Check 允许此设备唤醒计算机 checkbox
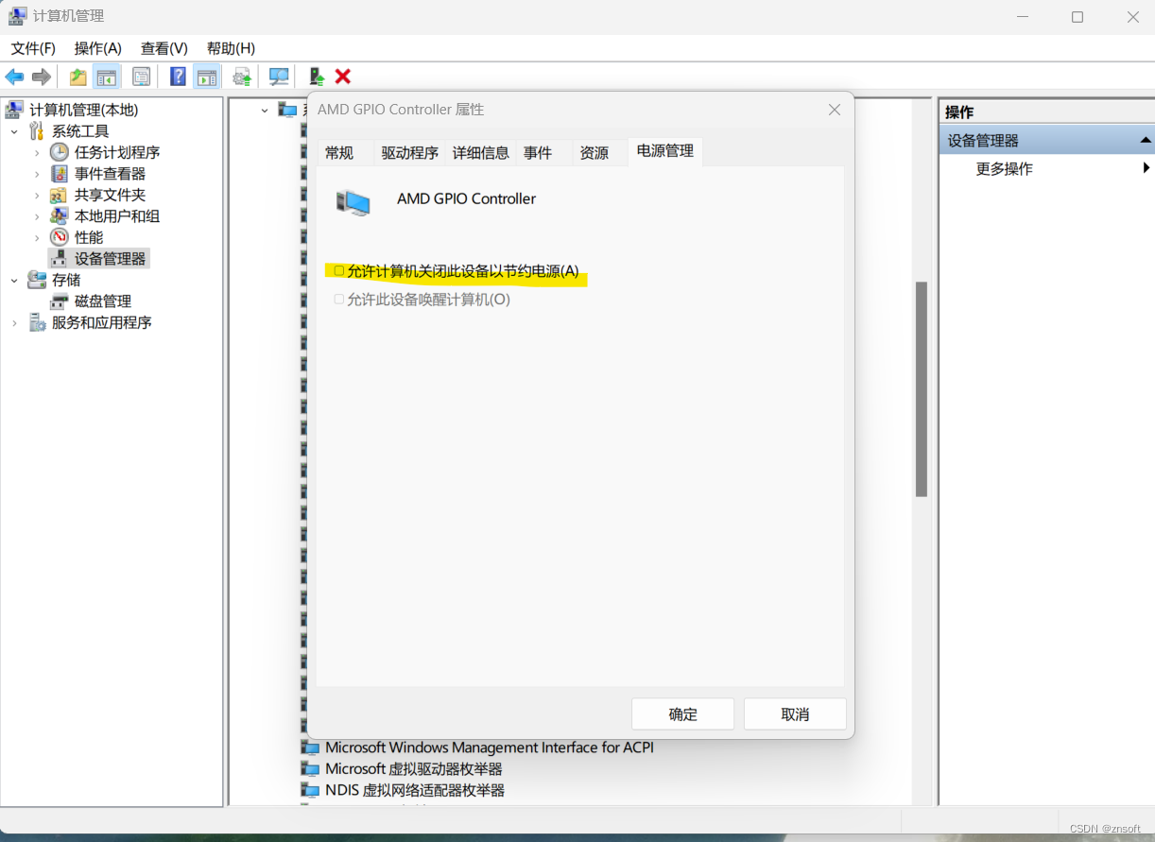The image size is (1155, 842). tap(339, 300)
